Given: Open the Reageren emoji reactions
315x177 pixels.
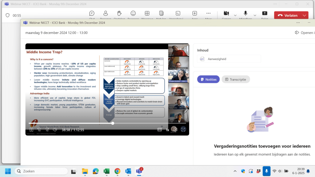Looking at the screenshot, I should coord(133,14).
